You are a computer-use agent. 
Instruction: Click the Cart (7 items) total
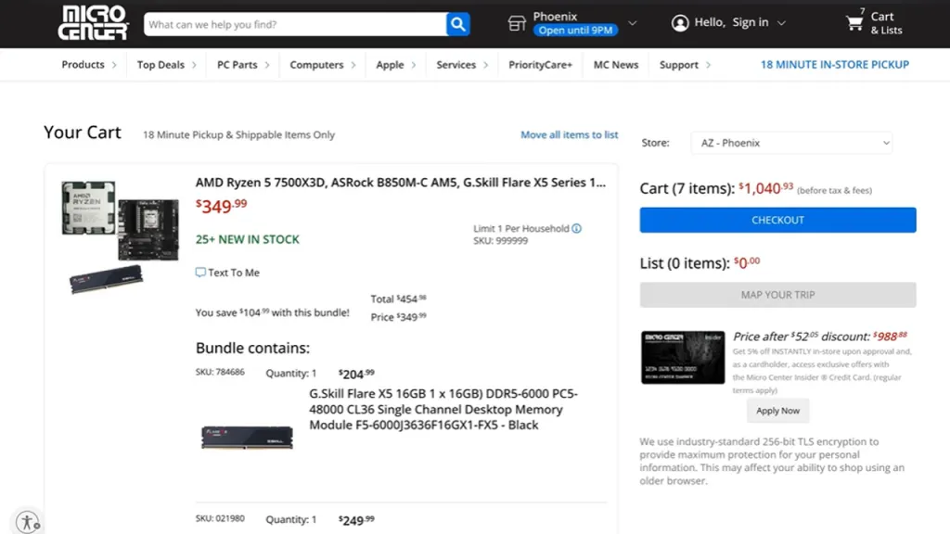pyautogui.click(x=716, y=188)
